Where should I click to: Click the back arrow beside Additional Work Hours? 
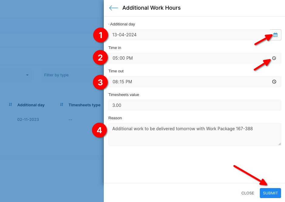tap(114, 8)
